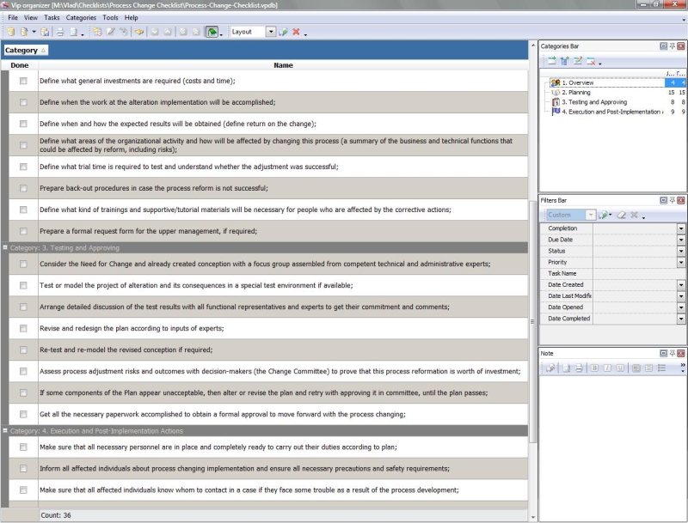Click the green flag toolbar button
The height and width of the screenshot is (523, 688).
(212, 32)
